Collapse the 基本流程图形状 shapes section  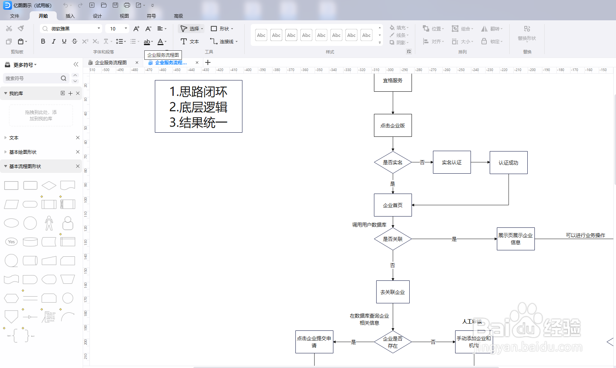tap(6, 166)
